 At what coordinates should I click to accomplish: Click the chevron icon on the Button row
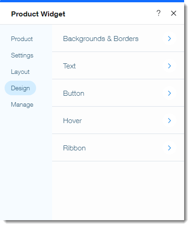click(170, 93)
